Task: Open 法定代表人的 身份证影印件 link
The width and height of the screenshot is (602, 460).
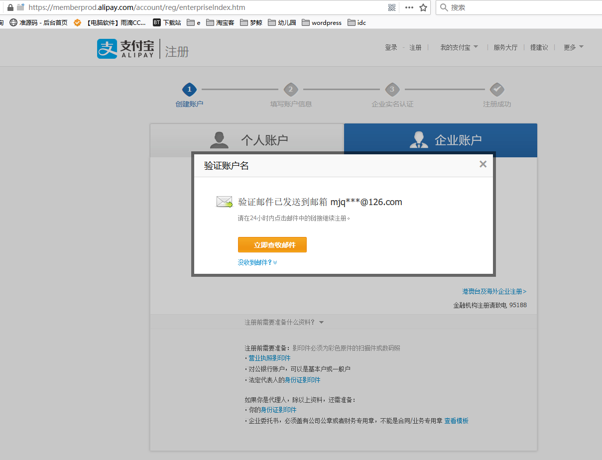Action: coord(302,380)
